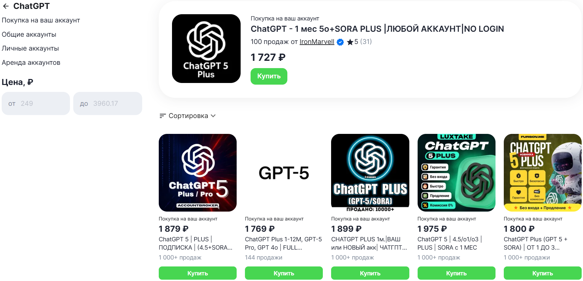Buy the 1 879 ₽ ChatGPT 5 listing

tap(198, 273)
